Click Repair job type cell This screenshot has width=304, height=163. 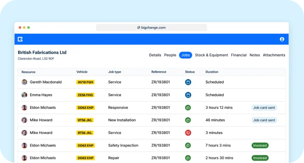click(114, 158)
